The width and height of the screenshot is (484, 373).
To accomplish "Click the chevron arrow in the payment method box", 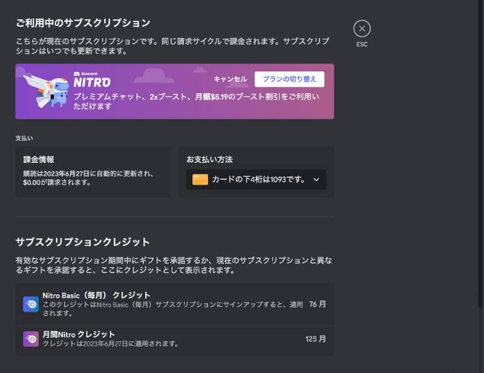I will 316,180.
